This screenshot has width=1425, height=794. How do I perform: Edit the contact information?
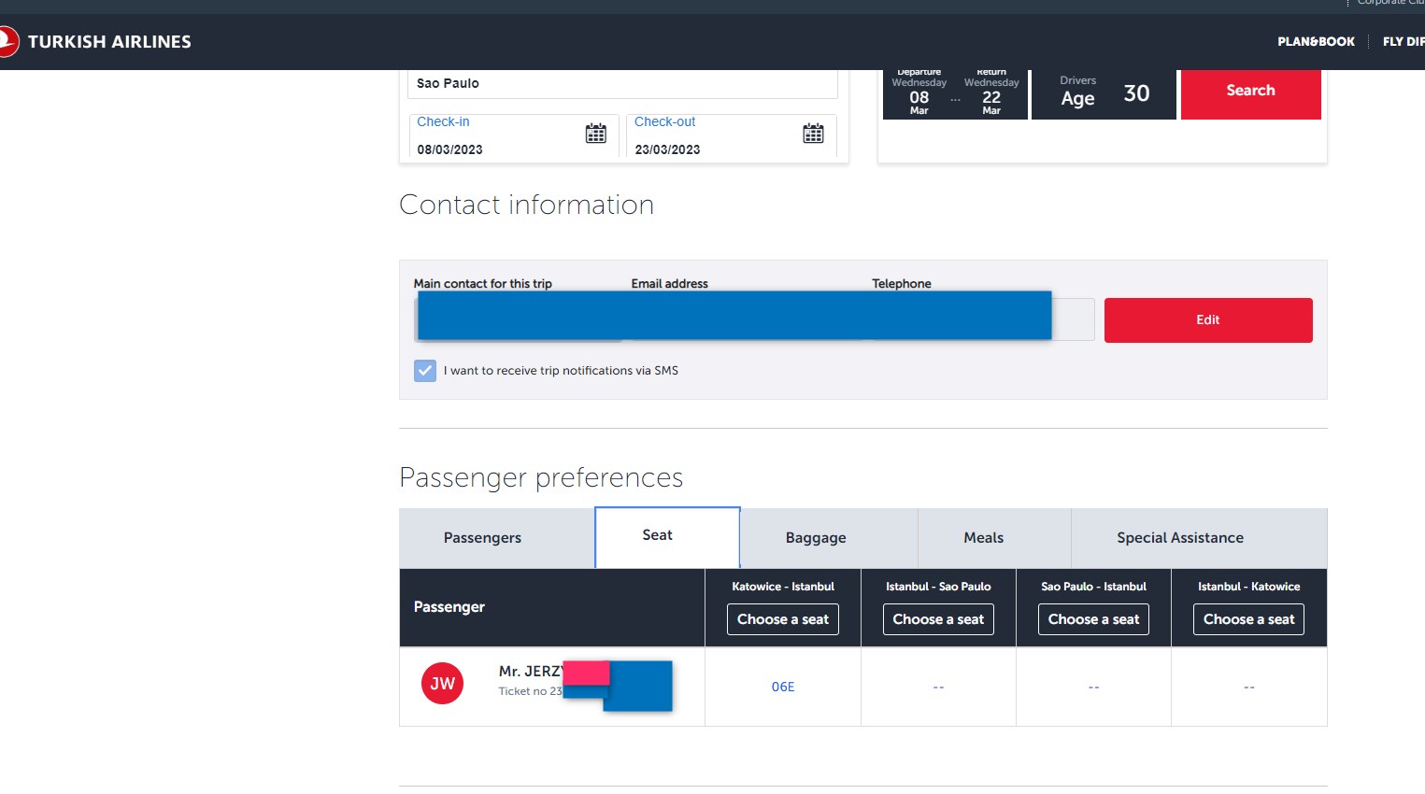(x=1208, y=320)
